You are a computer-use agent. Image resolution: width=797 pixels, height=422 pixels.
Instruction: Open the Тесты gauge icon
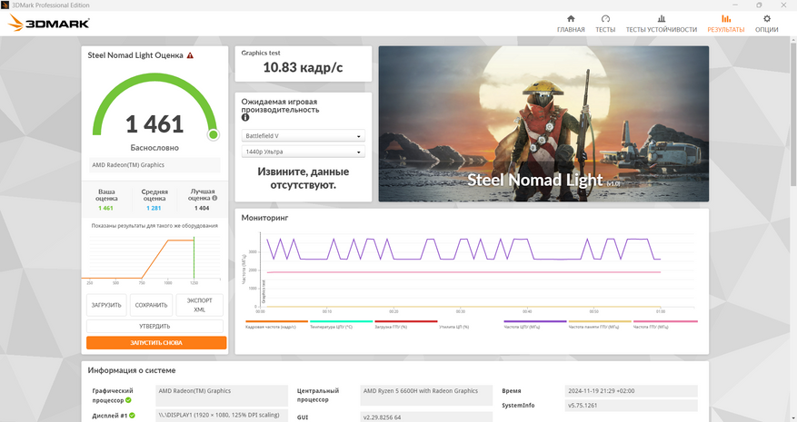(x=605, y=19)
